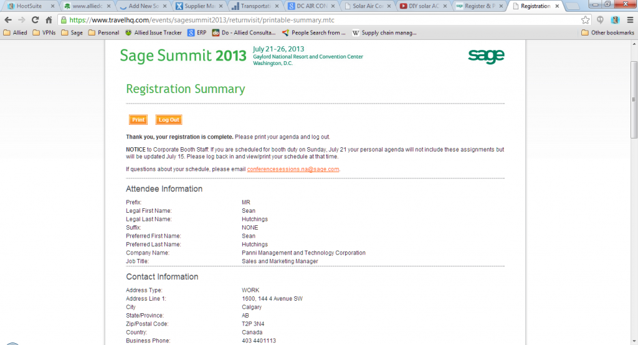The image size is (638, 345).
Task: Select address type value WORK
Action: (x=250, y=290)
